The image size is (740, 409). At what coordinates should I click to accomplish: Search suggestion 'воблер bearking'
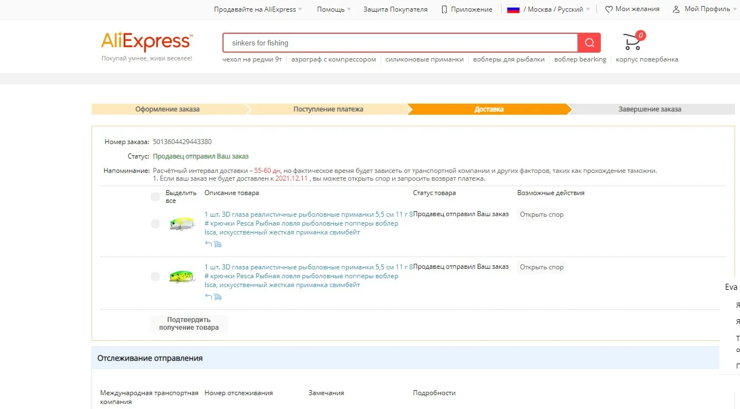coord(580,59)
